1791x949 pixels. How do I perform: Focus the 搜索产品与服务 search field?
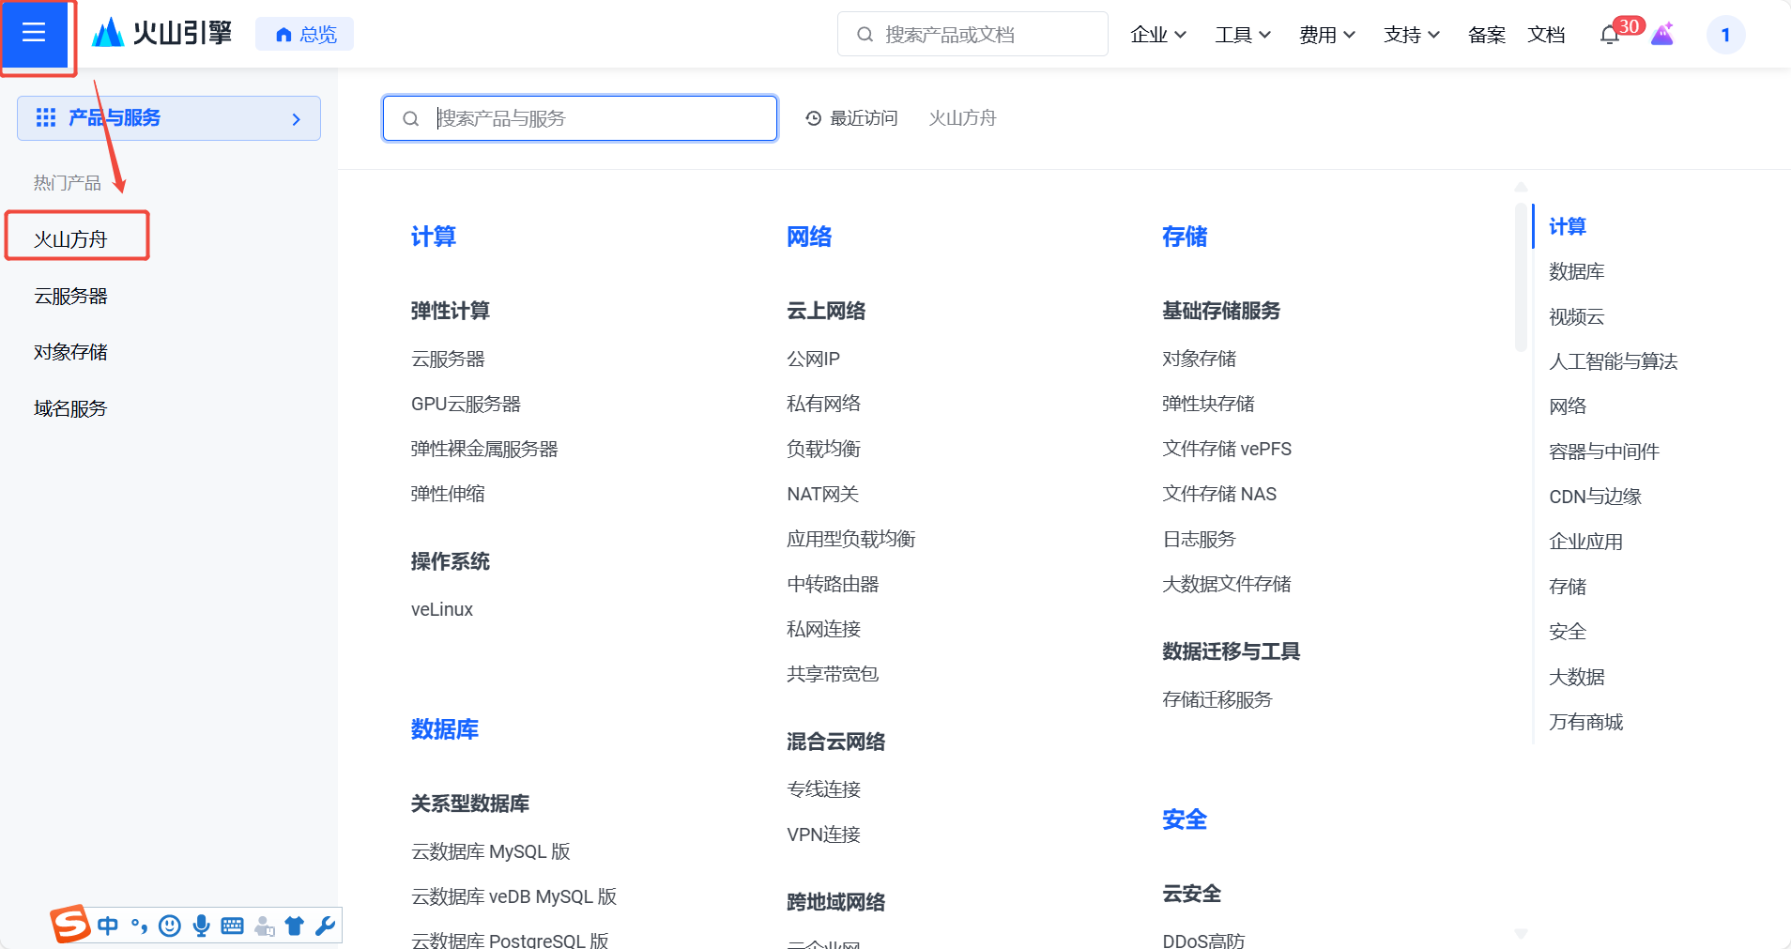click(x=580, y=118)
